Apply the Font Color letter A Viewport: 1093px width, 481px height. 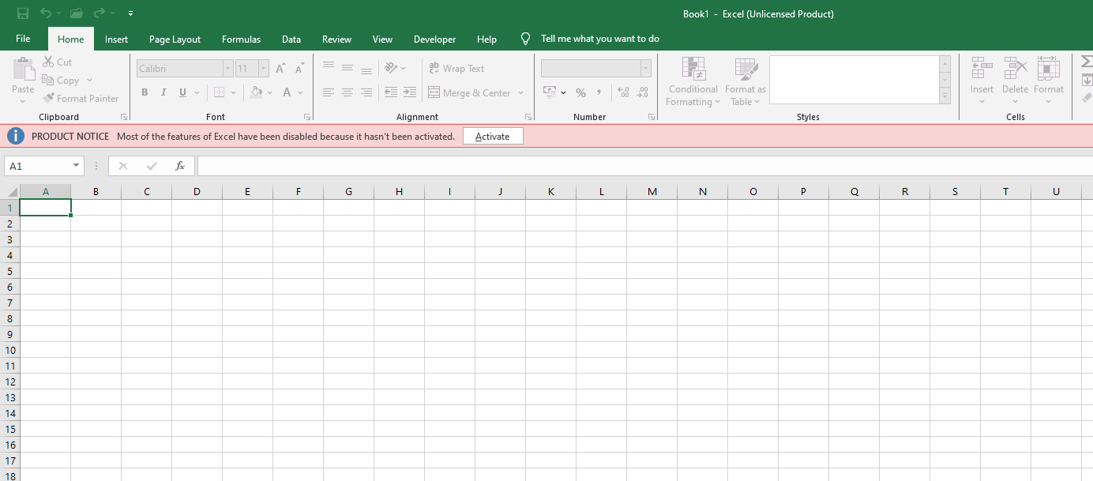[287, 92]
